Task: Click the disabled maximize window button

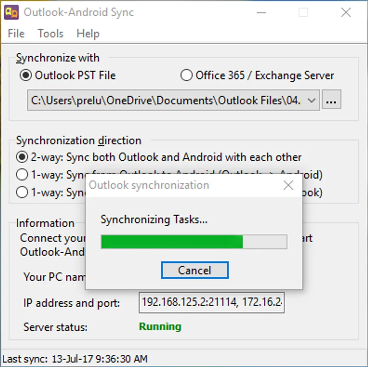Action: tap(303, 12)
